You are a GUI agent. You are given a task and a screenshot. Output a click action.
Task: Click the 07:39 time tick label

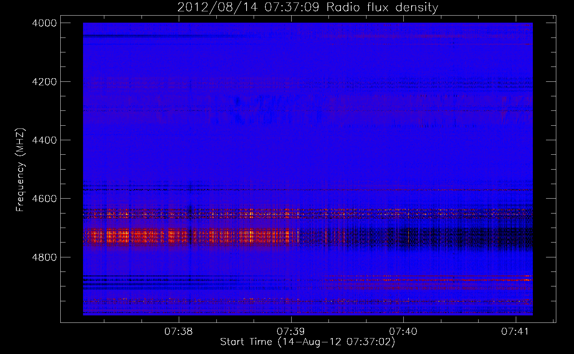pyautogui.click(x=291, y=332)
